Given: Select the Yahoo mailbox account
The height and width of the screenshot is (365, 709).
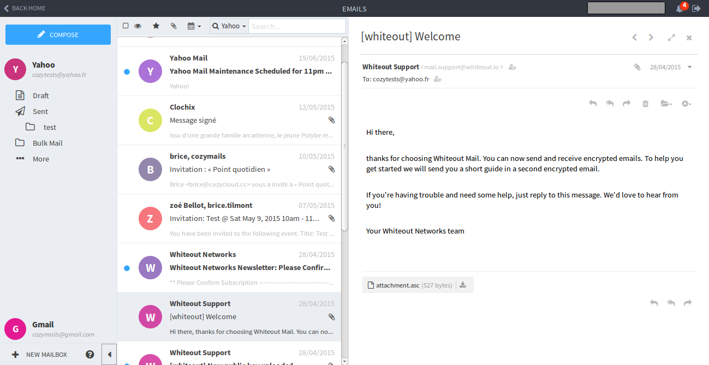Looking at the screenshot, I should 58,69.
